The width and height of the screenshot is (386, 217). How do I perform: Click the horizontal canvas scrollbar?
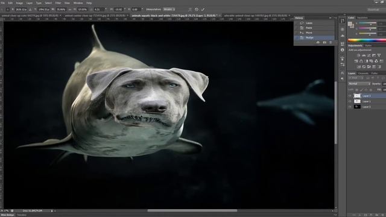(x=192, y=211)
